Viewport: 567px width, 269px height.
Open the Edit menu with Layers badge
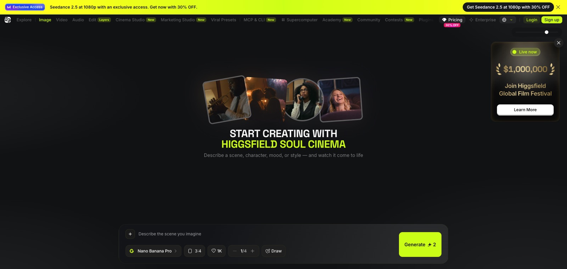coord(100,20)
